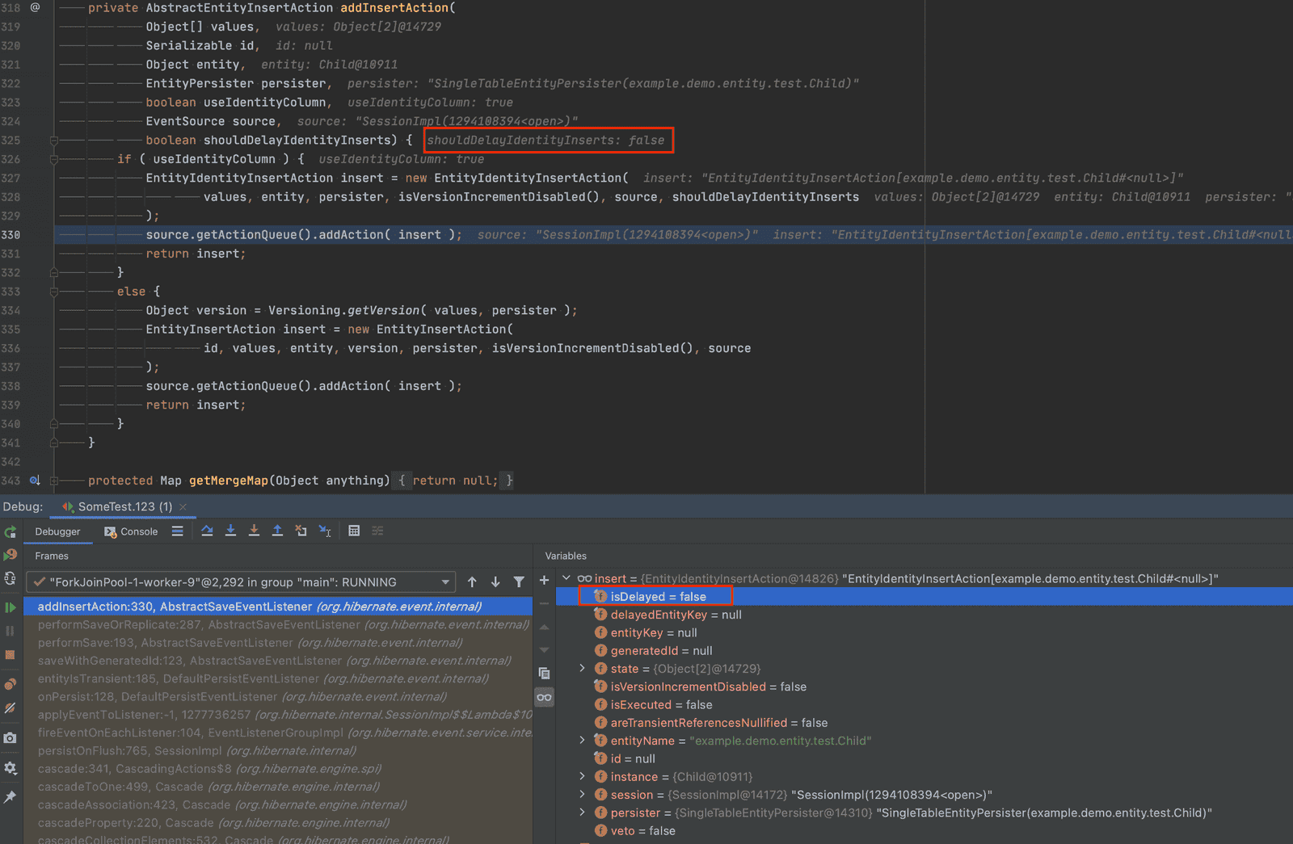Click the Step Into icon
Image resolution: width=1293 pixels, height=844 pixels.
[x=230, y=531]
